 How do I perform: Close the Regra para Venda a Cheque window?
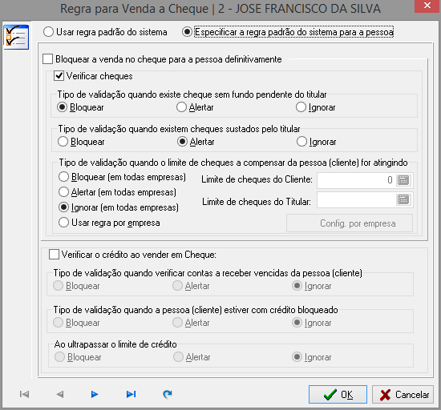point(427,6)
